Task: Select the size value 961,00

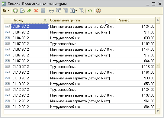Action: (149, 101)
